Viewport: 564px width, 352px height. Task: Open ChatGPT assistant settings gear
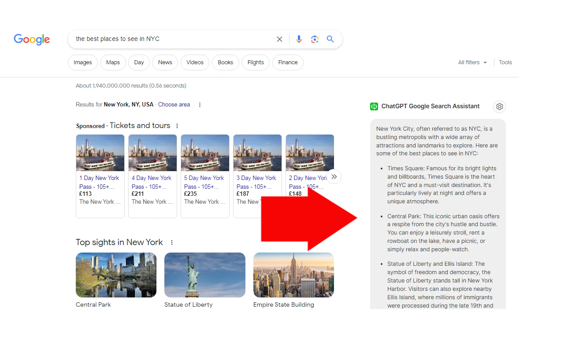[x=499, y=106]
